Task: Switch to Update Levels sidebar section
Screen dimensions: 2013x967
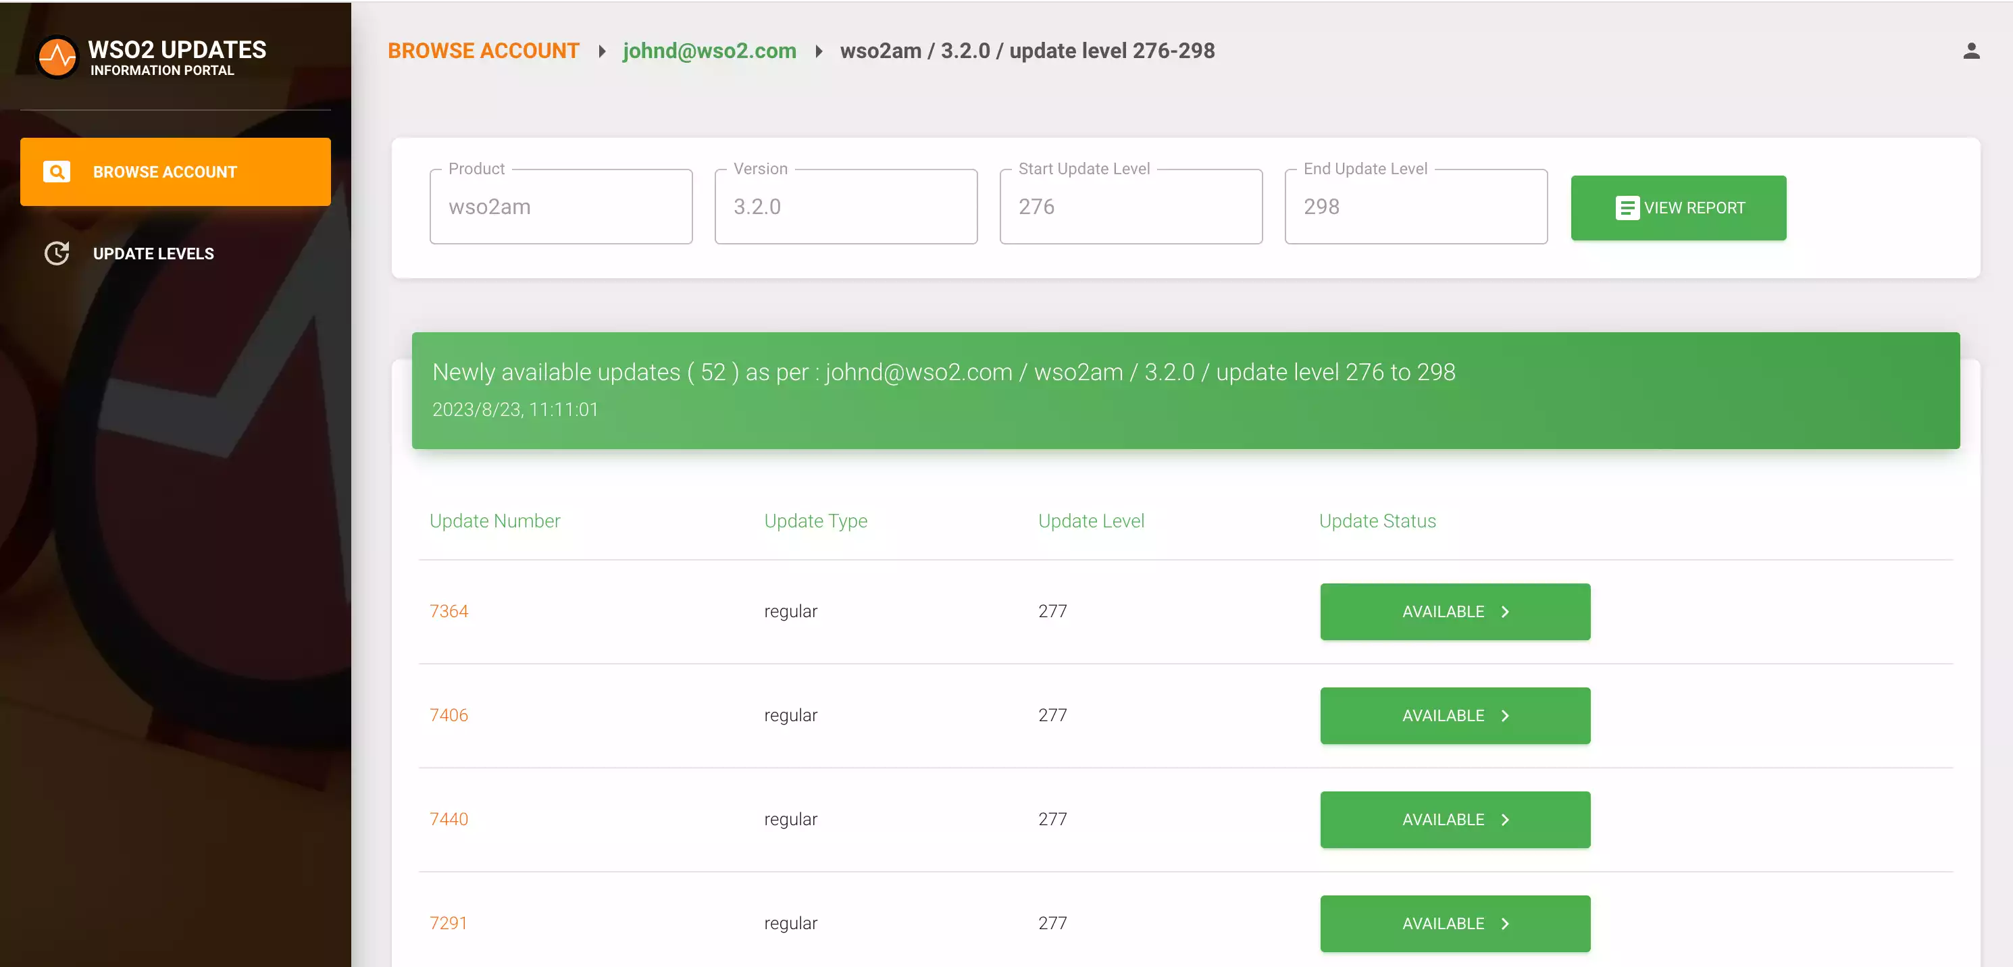Action: click(x=154, y=253)
